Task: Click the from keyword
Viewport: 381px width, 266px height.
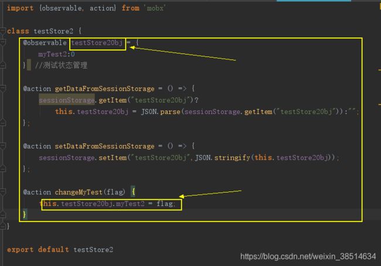Action: pyautogui.click(x=131, y=8)
